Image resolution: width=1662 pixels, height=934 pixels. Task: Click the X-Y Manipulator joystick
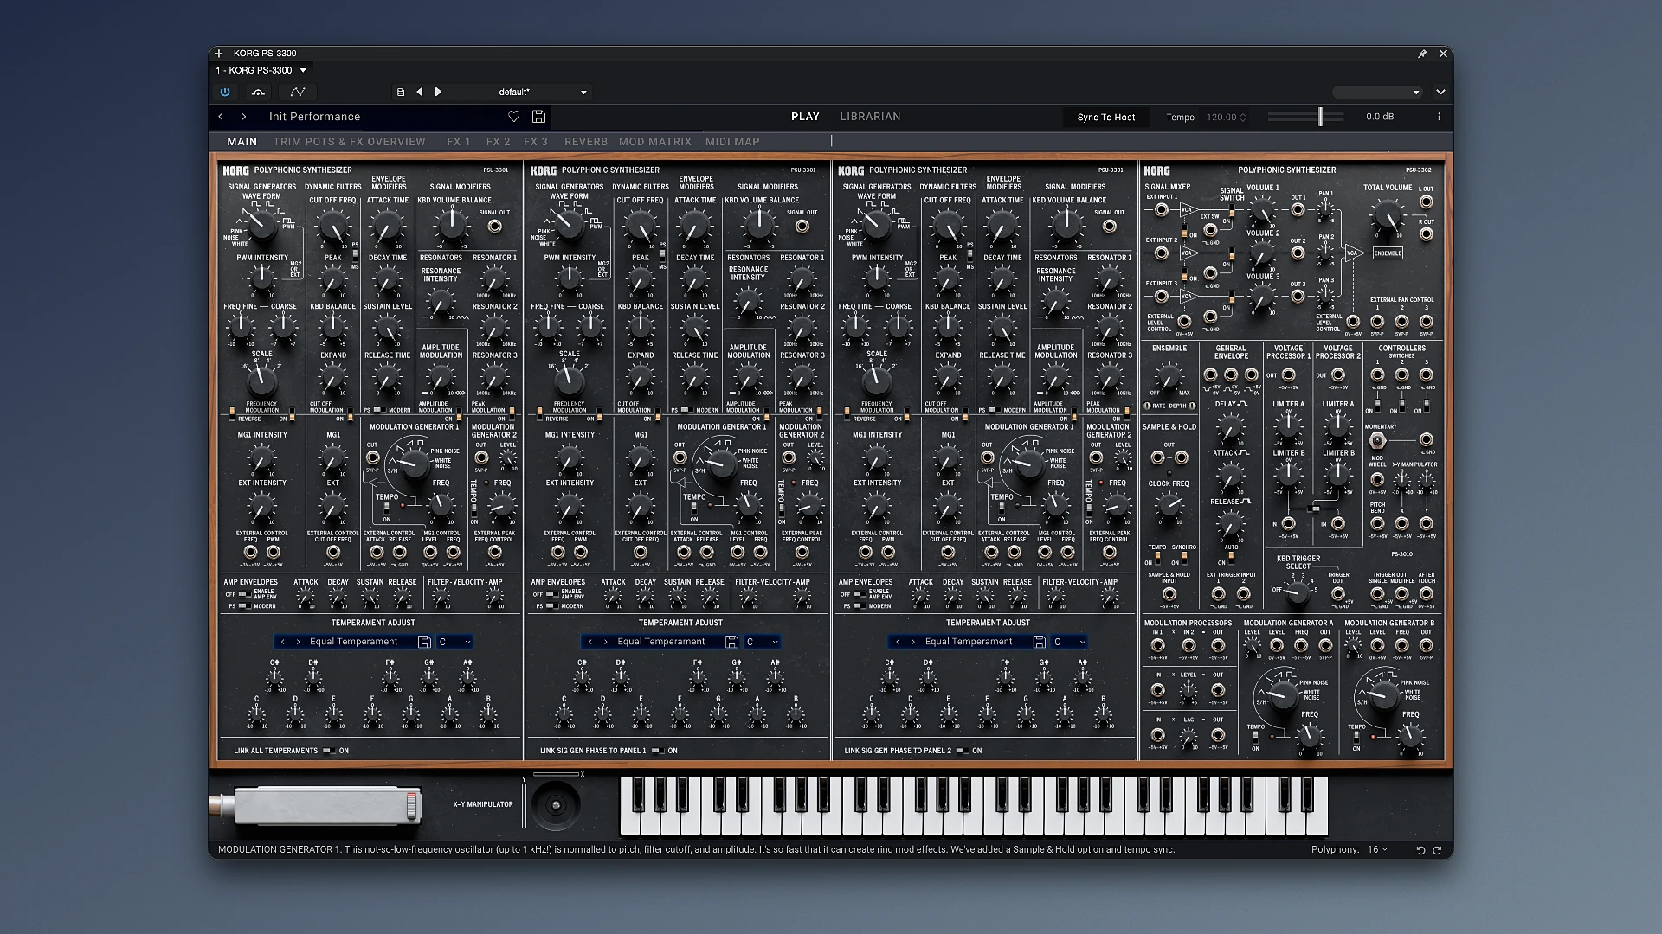coord(556,805)
